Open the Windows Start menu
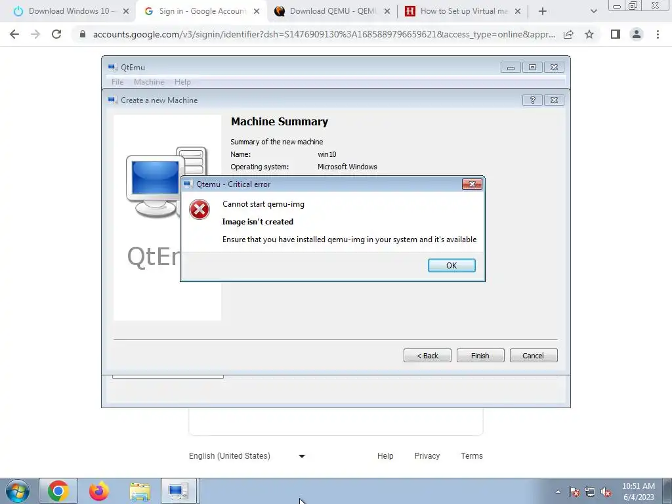The width and height of the screenshot is (672, 504). [17, 491]
